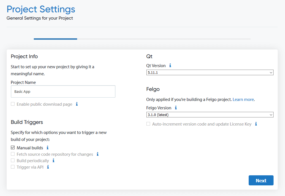Viewport: 285px width, 196px height.
Task: Click the Next button
Action: coord(261,180)
